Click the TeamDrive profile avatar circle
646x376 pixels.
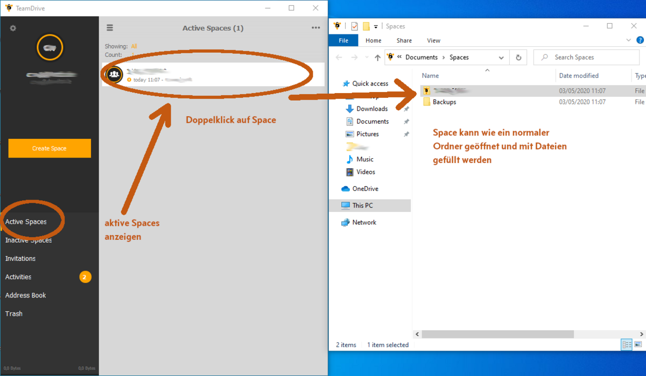coord(50,48)
